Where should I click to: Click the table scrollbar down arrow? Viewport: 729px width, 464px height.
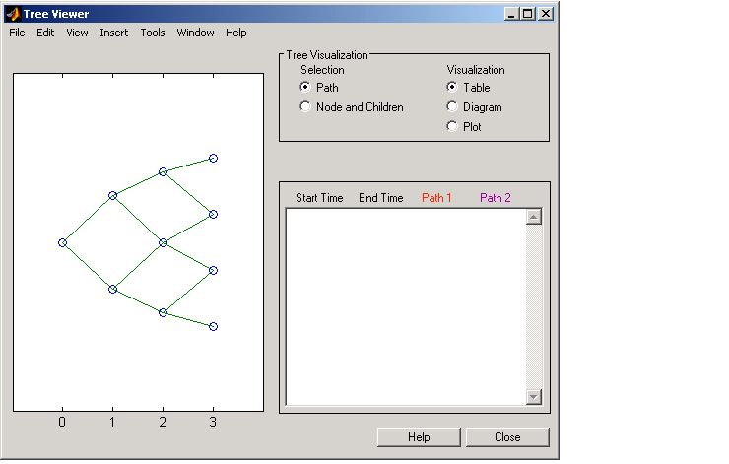tap(534, 397)
